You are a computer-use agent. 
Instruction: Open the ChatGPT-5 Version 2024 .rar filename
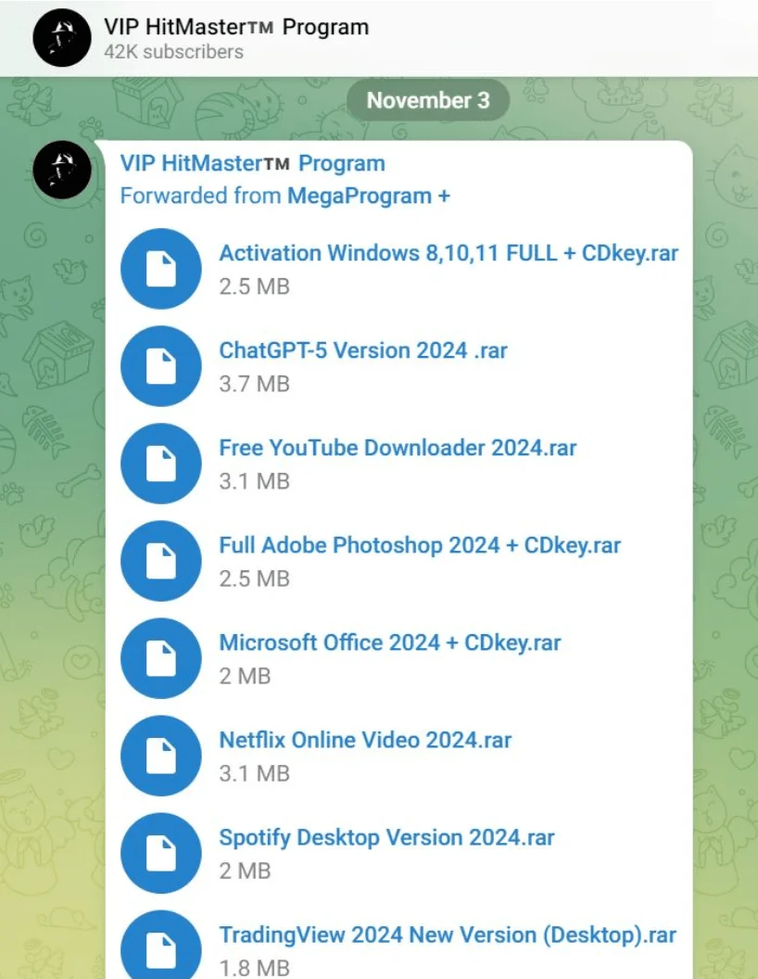(x=363, y=350)
